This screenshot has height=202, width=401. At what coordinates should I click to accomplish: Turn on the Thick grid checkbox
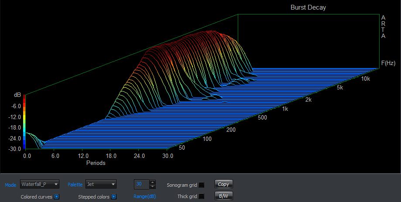[202, 197]
